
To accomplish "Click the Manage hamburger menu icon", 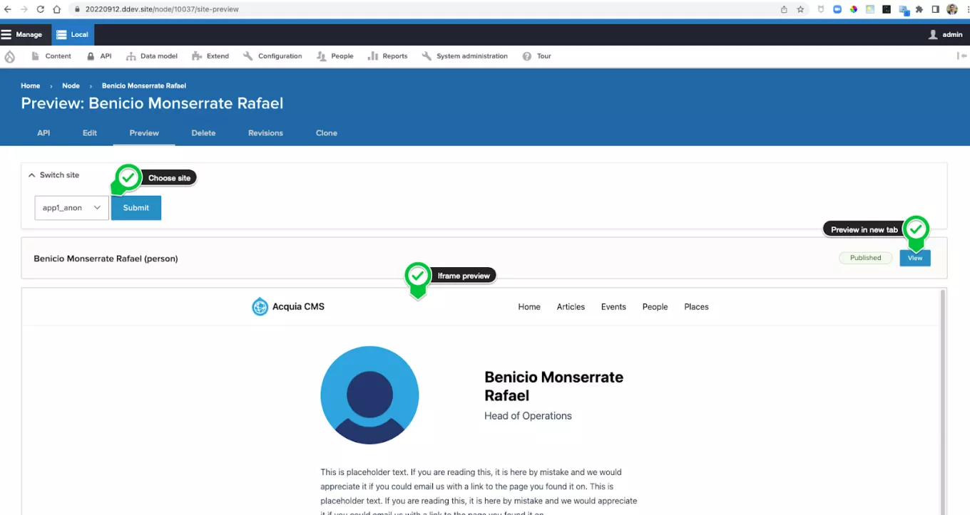I will pyautogui.click(x=6, y=34).
